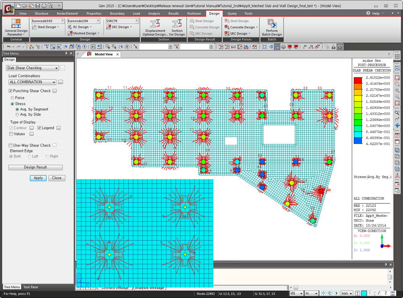Close the Model View document tab

(118, 54)
